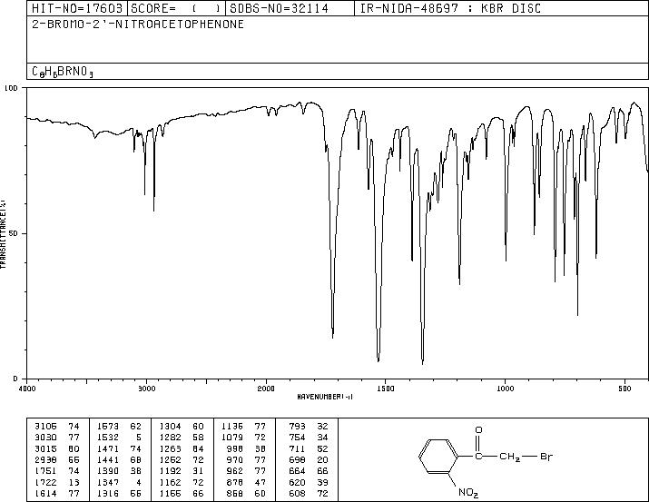Image resolution: width=649 pixels, height=502 pixels.
Task: Click the 50 transmittance axis label
Action: [x=14, y=233]
